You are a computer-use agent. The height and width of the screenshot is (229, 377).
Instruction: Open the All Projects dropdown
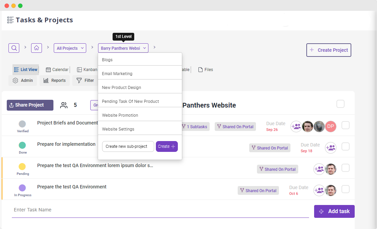[70, 48]
